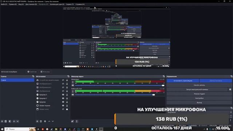This screenshot has height=131, width=233.
Task: Open Windows Start menu
Action: [2, 129]
